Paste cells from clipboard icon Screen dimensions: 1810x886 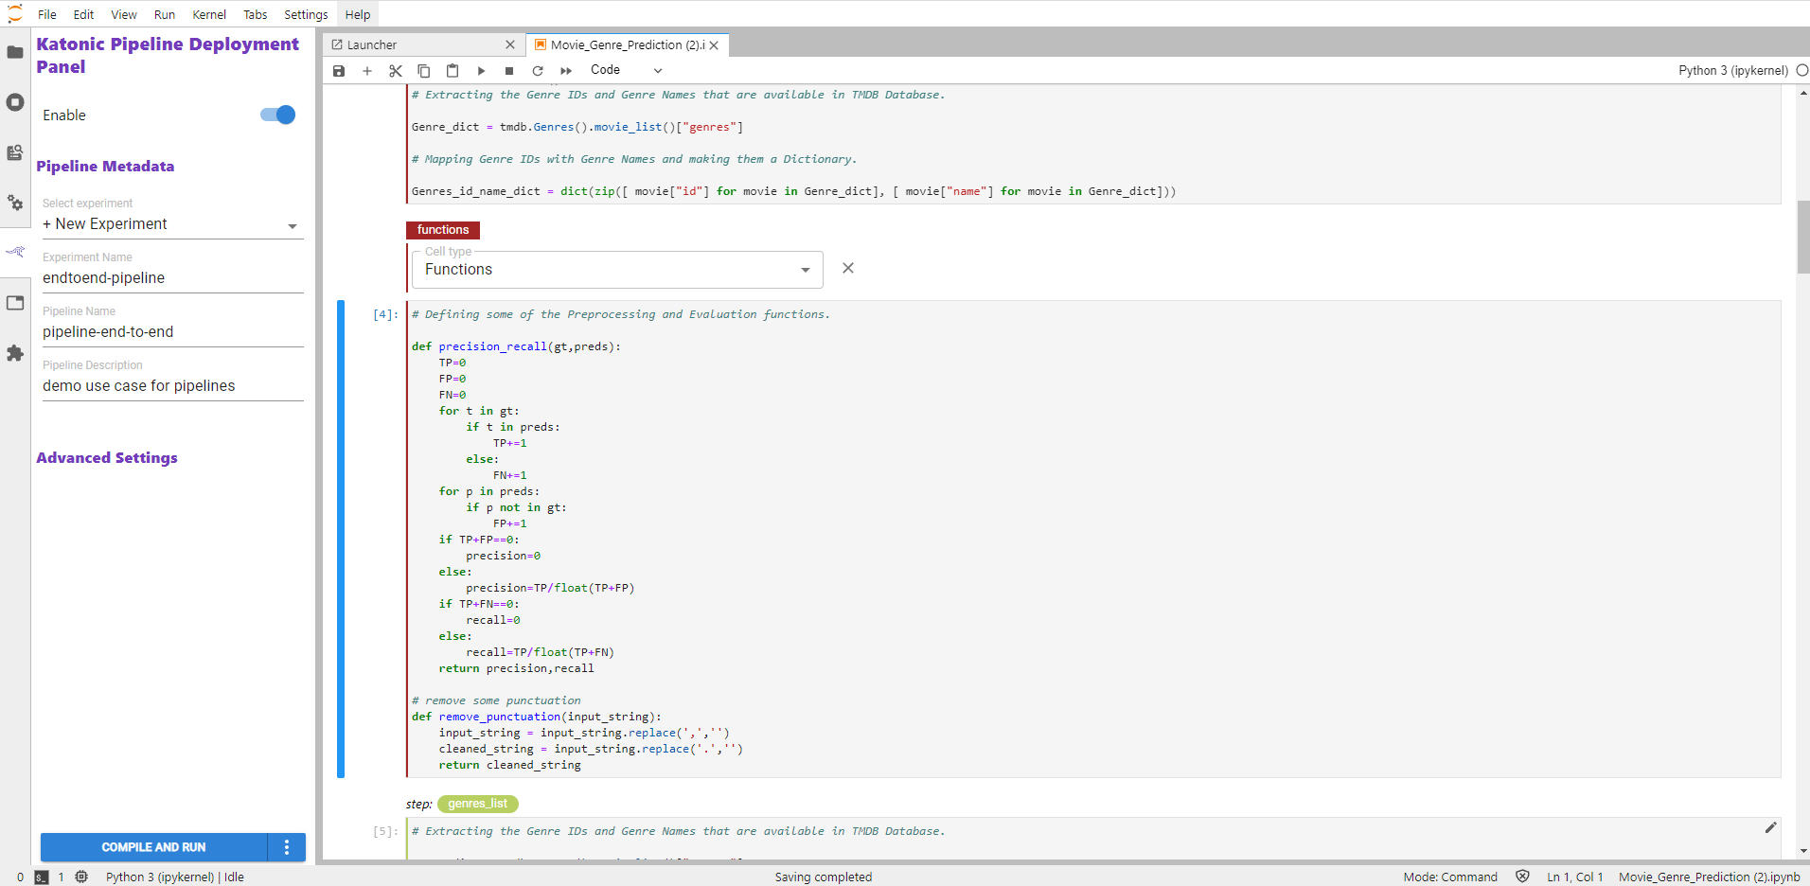[x=452, y=71]
